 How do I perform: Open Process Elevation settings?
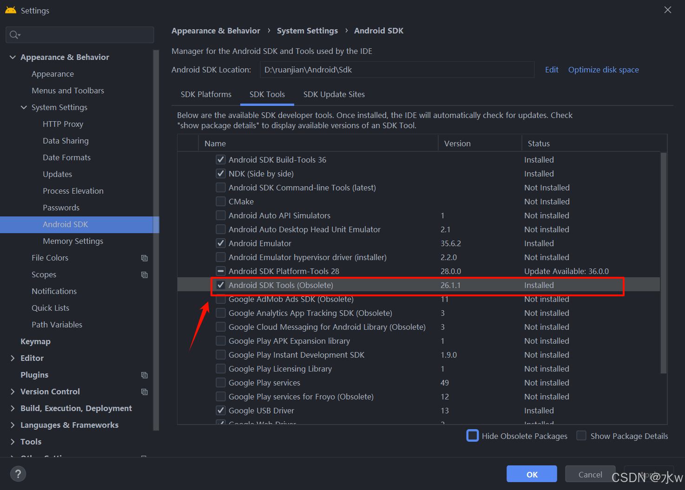(x=73, y=191)
